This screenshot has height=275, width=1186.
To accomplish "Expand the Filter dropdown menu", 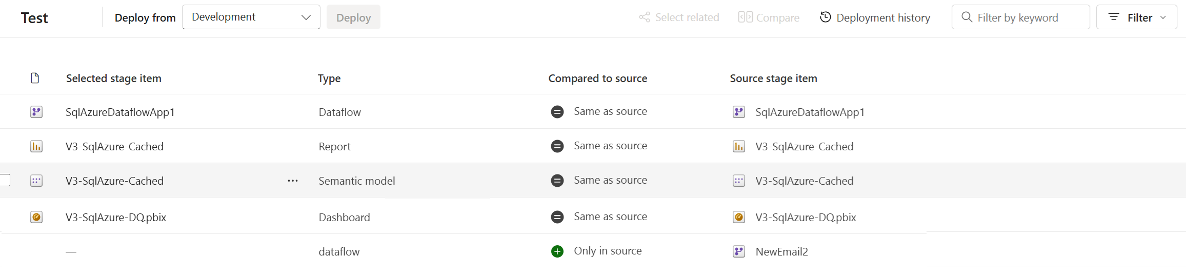I will 1136,17.
